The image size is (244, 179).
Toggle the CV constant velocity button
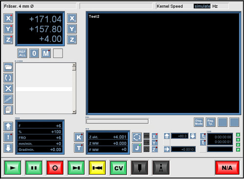pos(119,168)
